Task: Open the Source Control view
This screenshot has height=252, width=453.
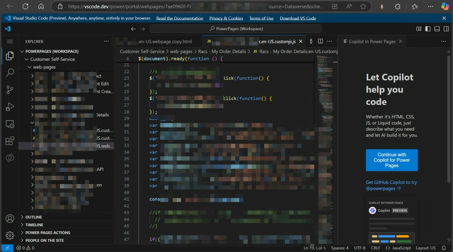Action: [10, 90]
